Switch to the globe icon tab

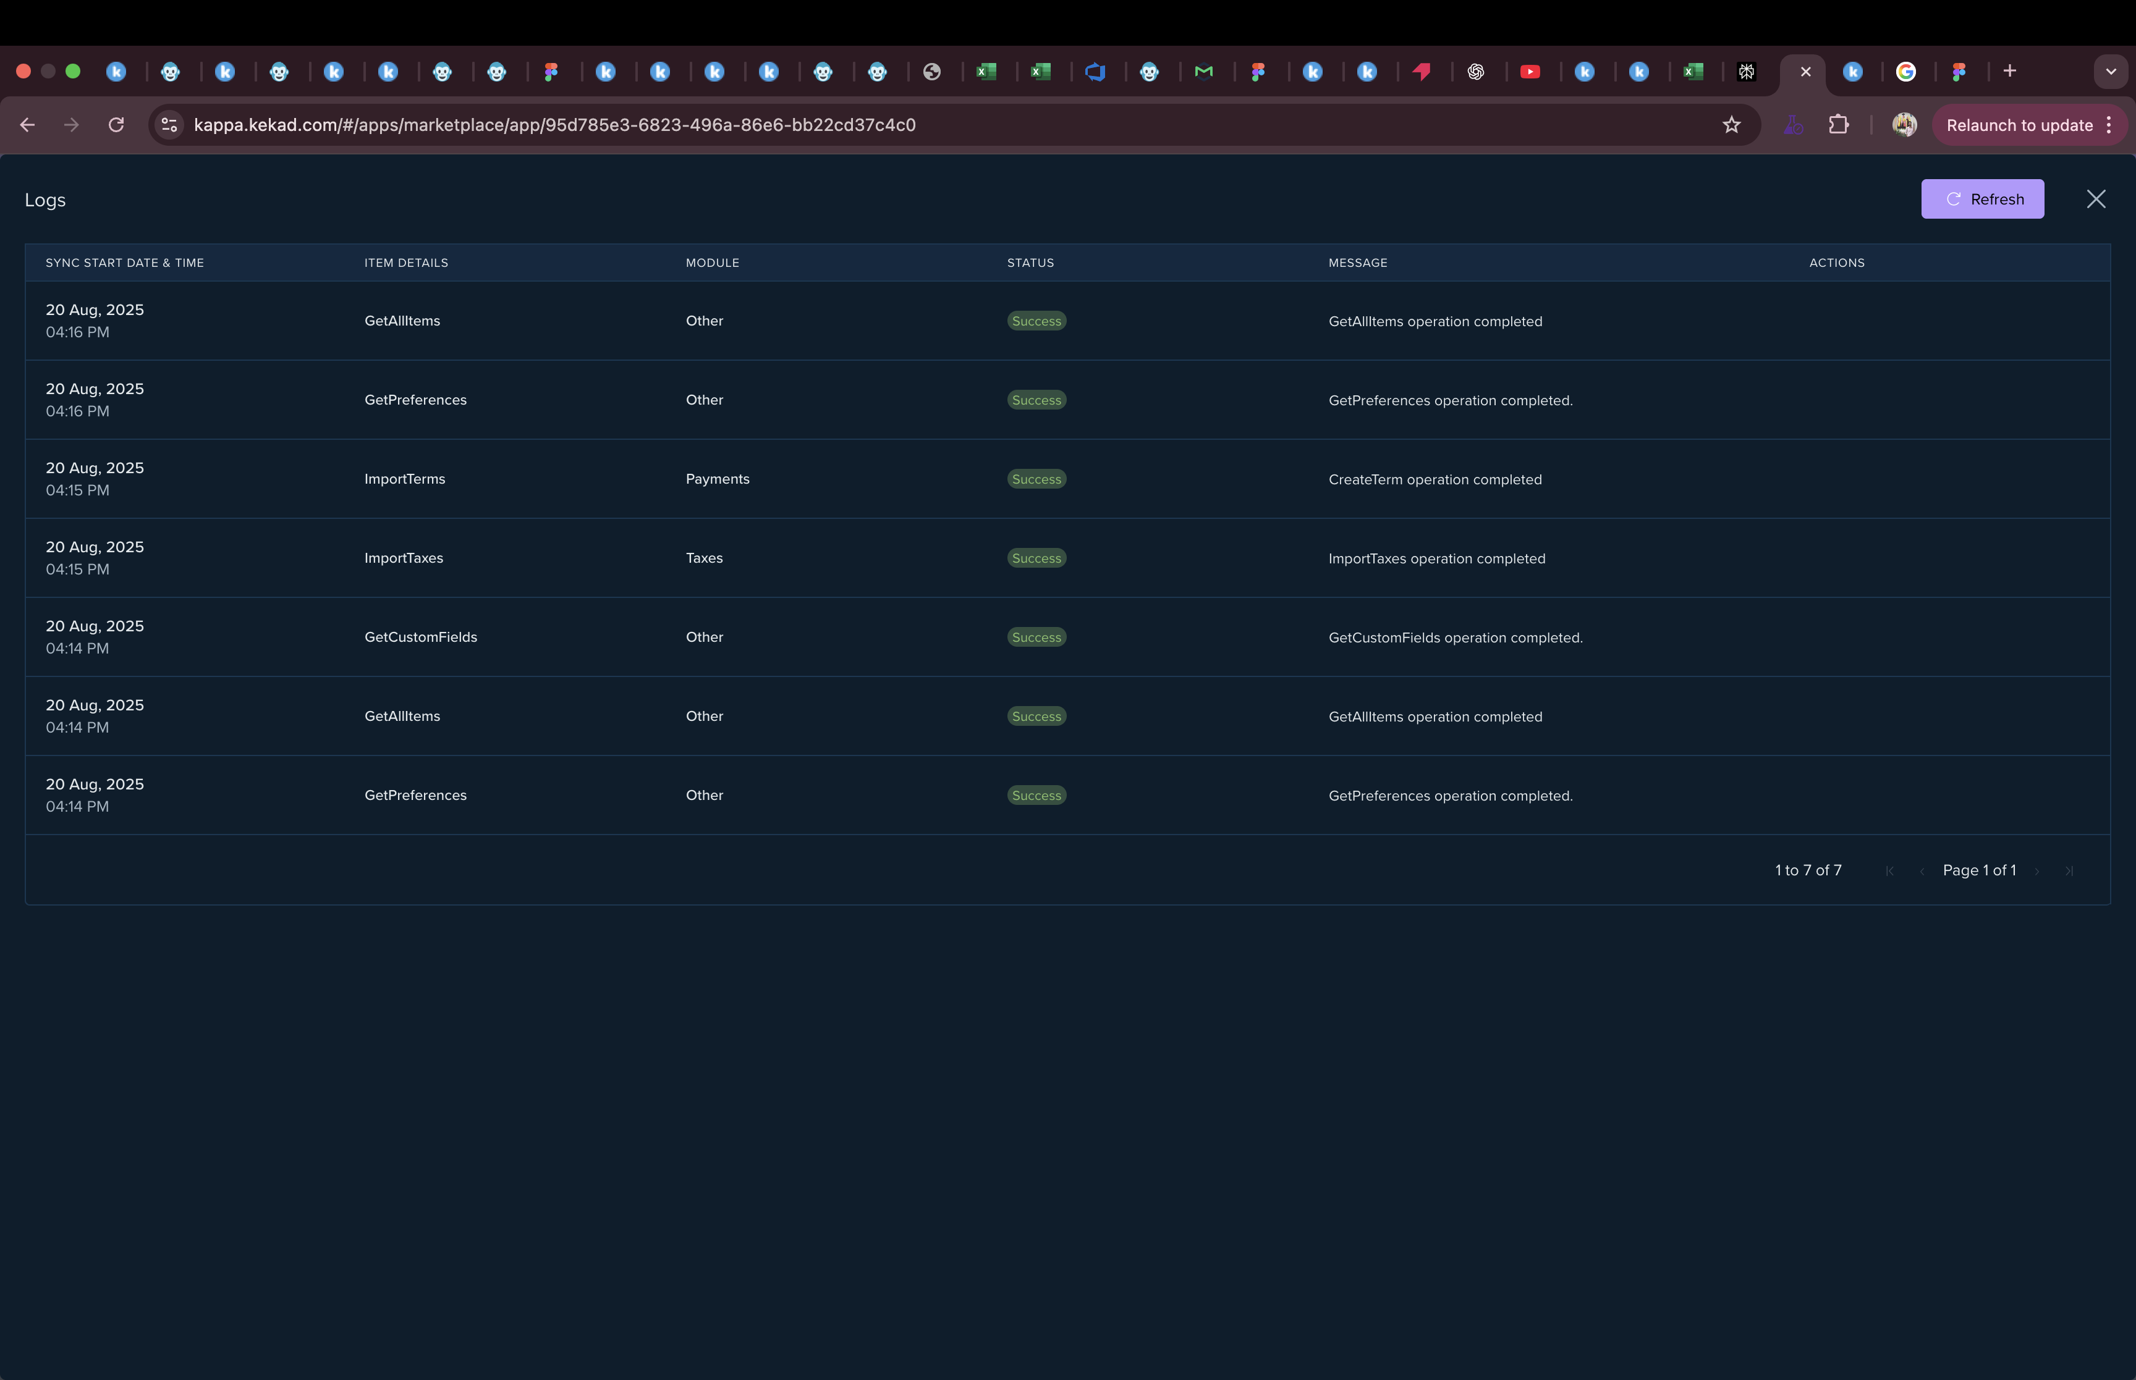coord(932,72)
